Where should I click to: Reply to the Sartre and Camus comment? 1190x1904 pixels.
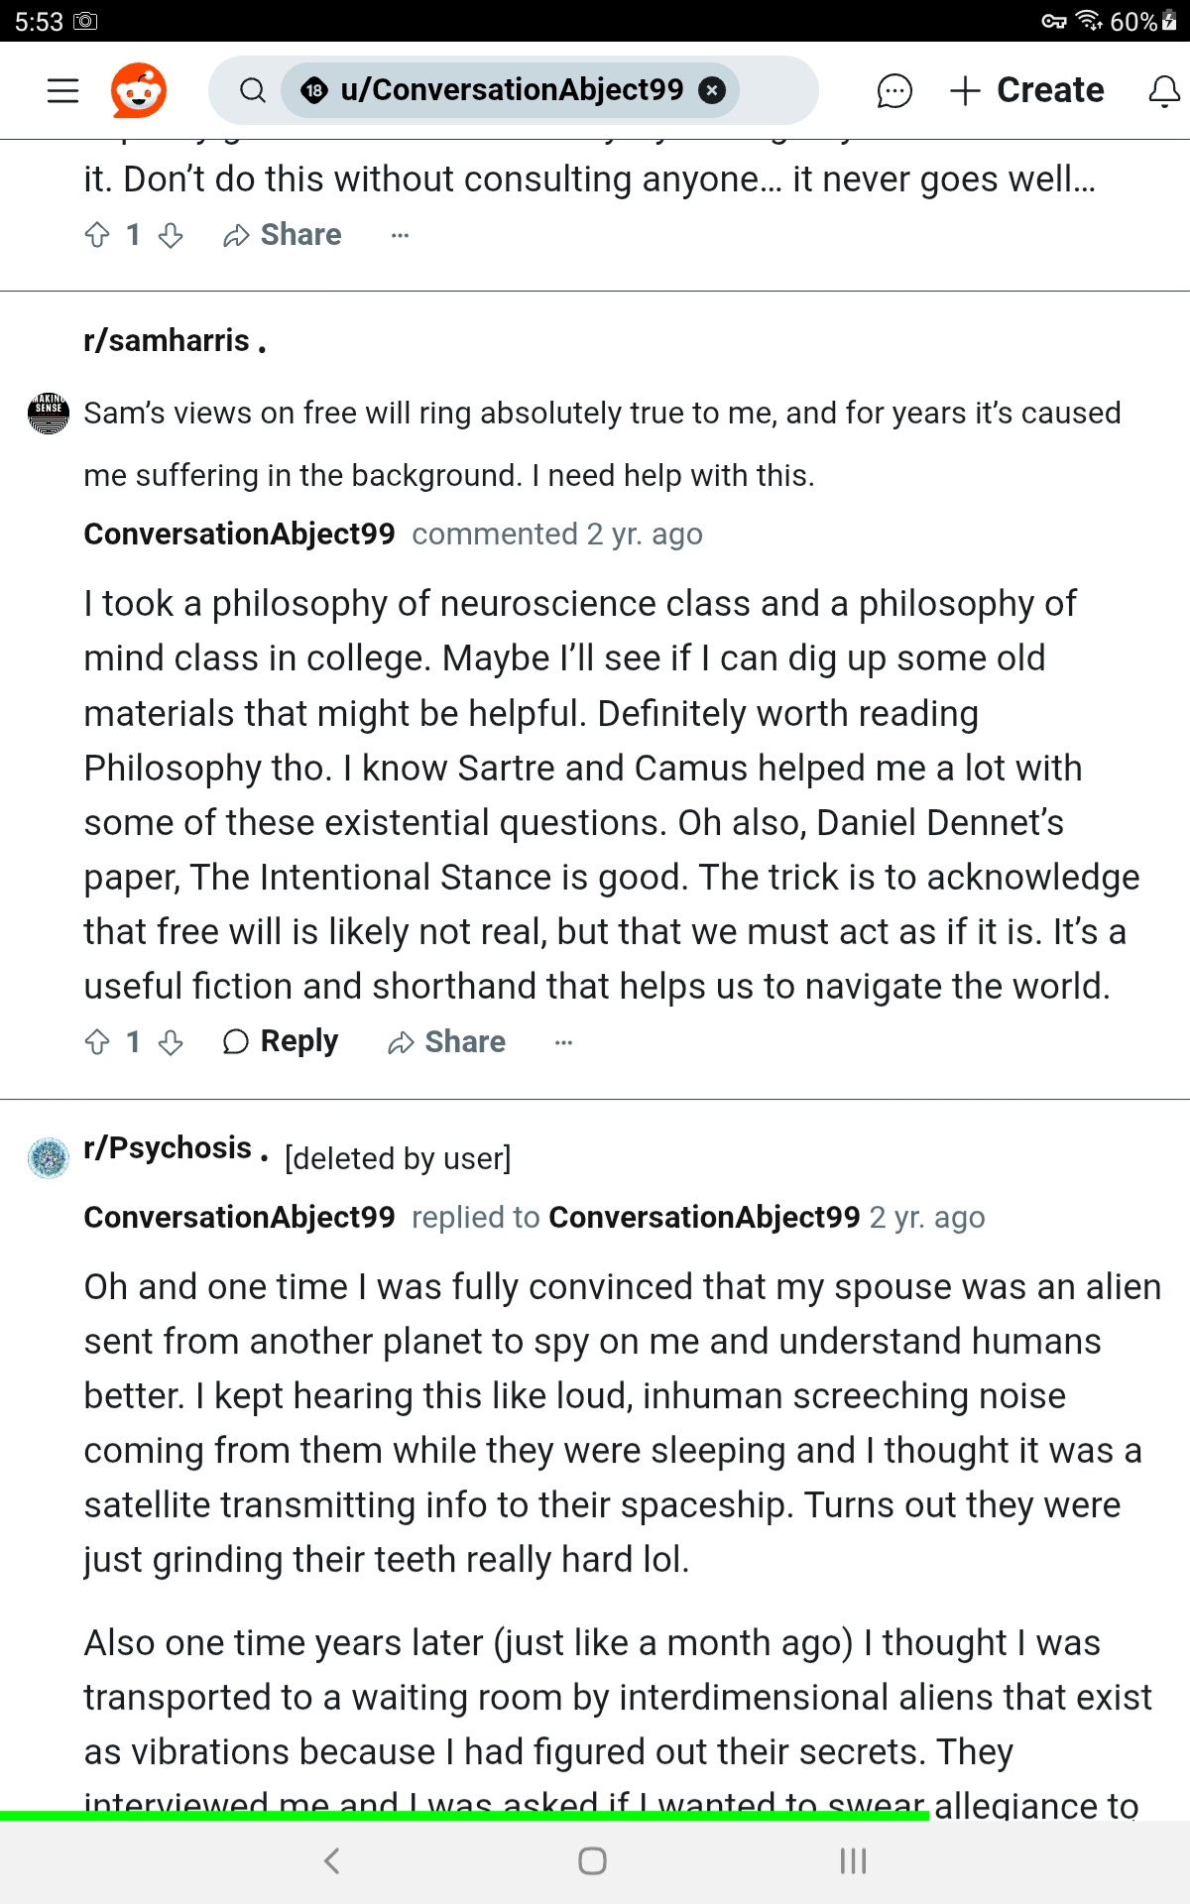point(281,1042)
